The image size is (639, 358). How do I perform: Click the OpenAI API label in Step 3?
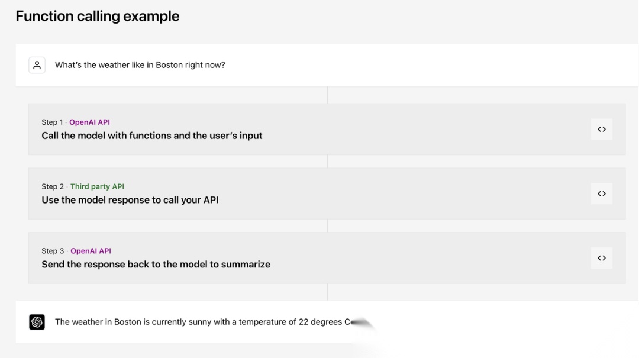point(91,251)
